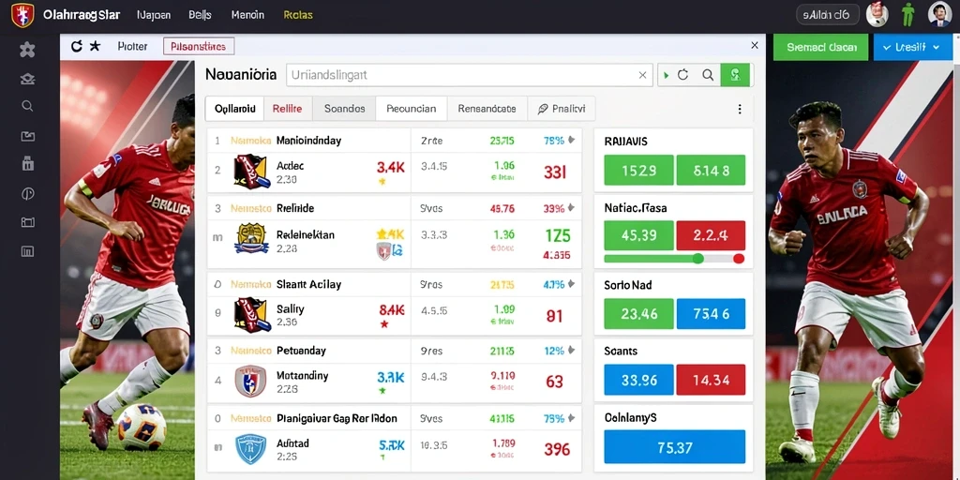Screen dimensions: 960x480
Task: Open the sidebar magnifier search icon
Action: pyautogui.click(x=27, y=106)
